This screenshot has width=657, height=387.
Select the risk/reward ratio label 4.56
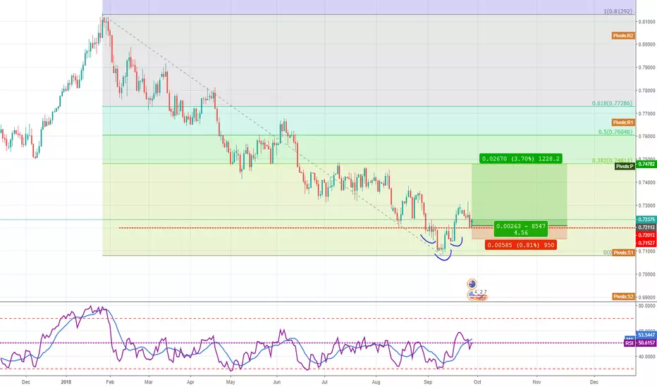[521, 233]
